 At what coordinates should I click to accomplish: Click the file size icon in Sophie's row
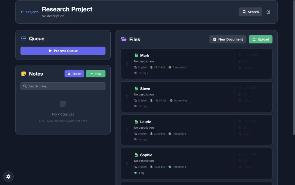pos(152,167)
